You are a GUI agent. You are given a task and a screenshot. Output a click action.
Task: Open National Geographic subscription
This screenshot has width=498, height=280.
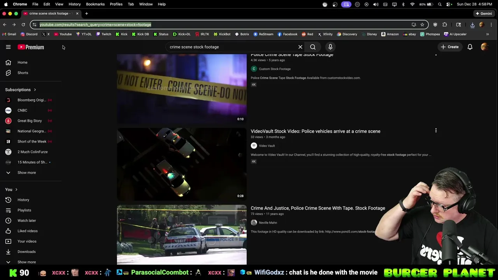(31, 131)
